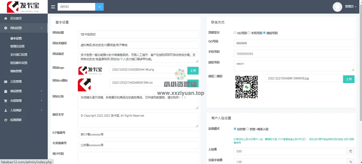Open 模板管理 in the sidebar
This screenshot has width=362, height=164.
[16, 71]
